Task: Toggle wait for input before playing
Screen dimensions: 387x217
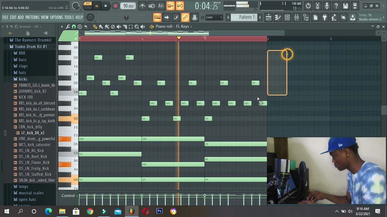Action: [152, 6]
